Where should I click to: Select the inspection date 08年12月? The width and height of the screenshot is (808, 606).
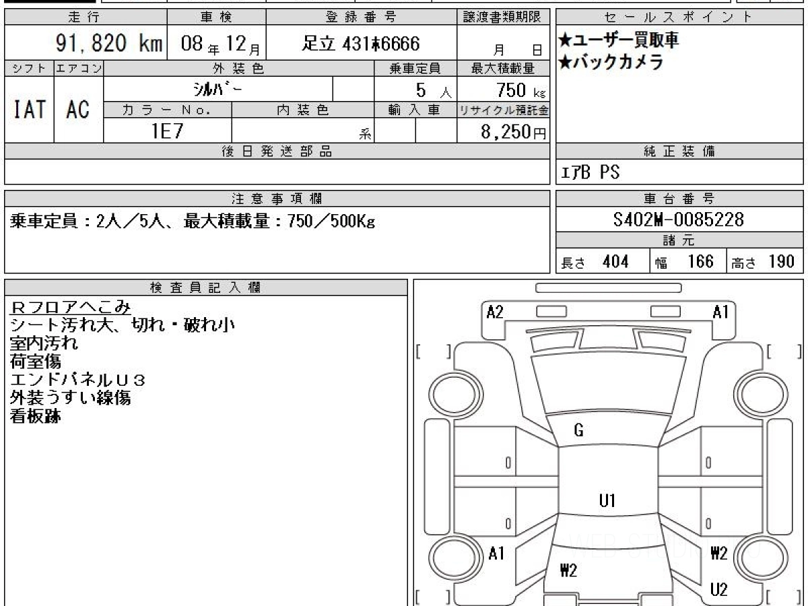click(222, 44)
